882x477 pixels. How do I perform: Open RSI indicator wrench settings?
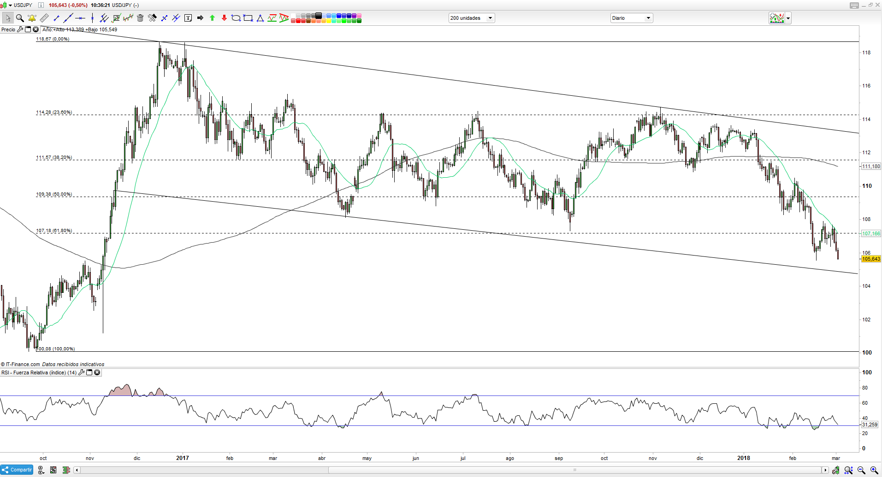(82, 372)
